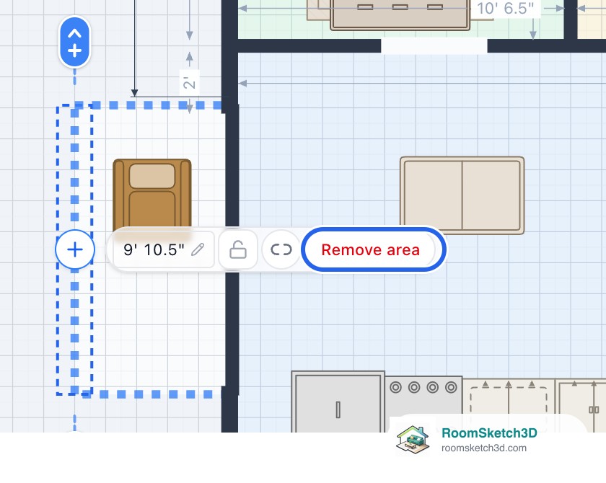This screenshot has height=483, width=606.
Task: Select the dashed-outline cabinet by the stove
Action: [x=509, y=405]
